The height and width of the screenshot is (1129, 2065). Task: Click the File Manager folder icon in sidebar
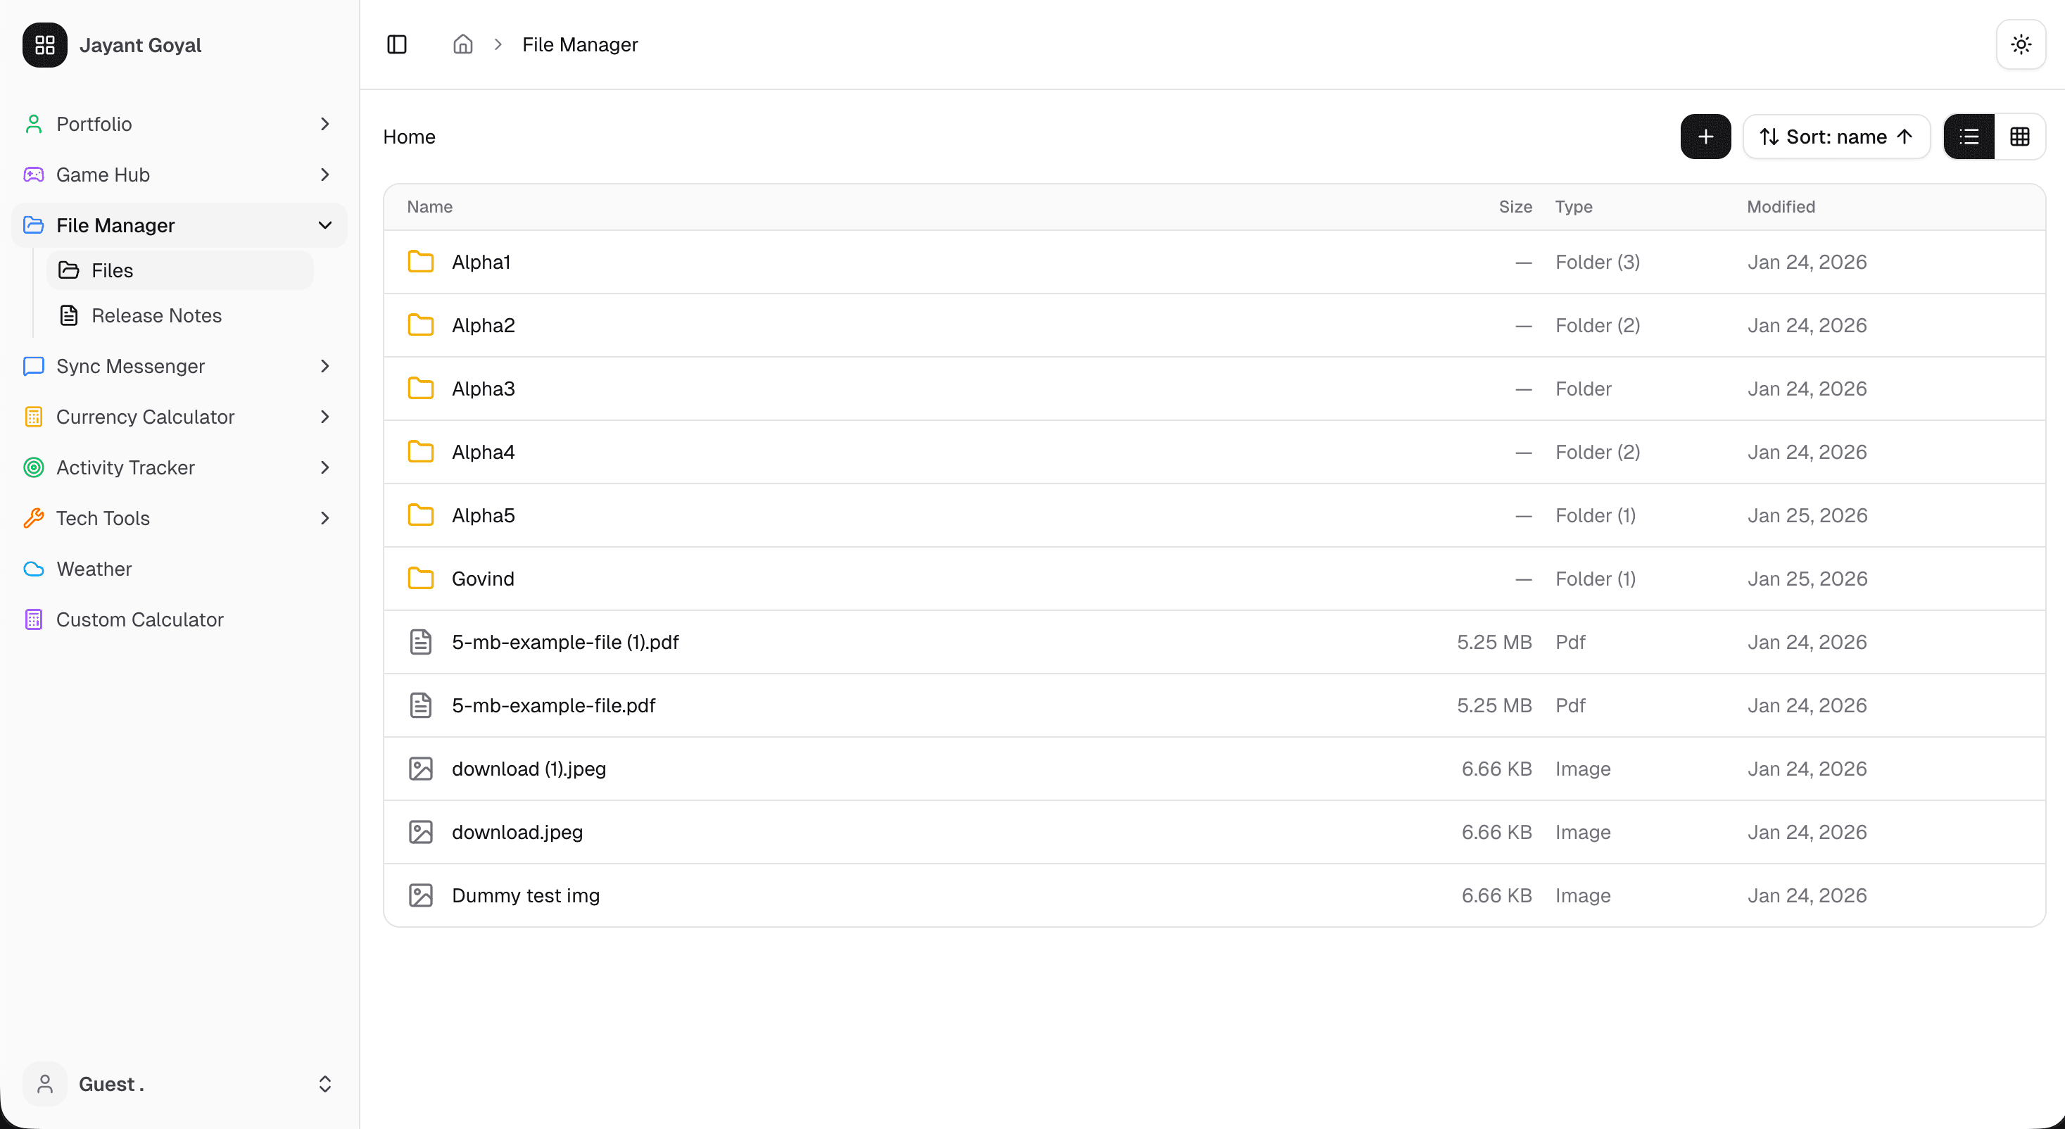(34, 225)
